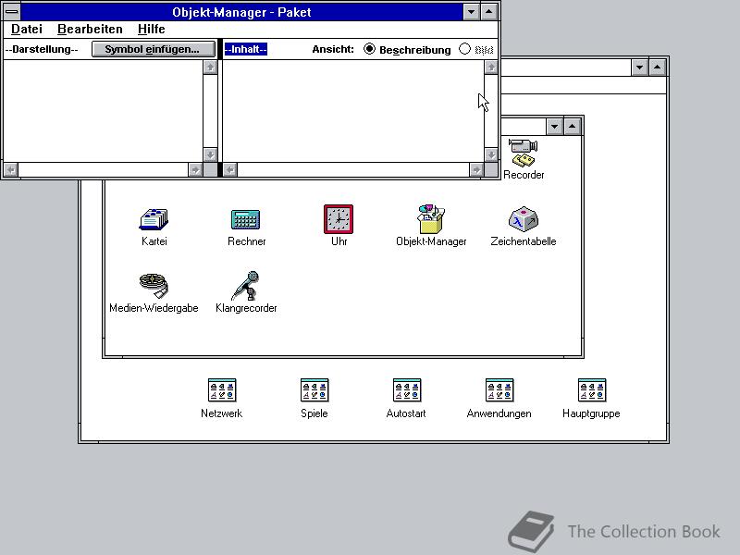The image size is (740, 555).
Task: Click Darstellung pane scroll left arrow
Action: (11, 169)
